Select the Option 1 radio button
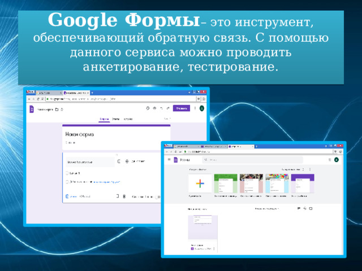This screenshot has height=271, width=362. tap(67, 173)
